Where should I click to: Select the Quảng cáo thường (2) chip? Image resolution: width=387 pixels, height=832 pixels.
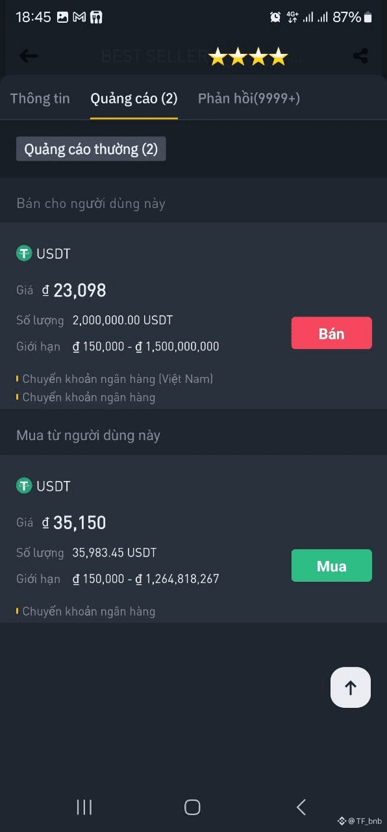(91, 149)
